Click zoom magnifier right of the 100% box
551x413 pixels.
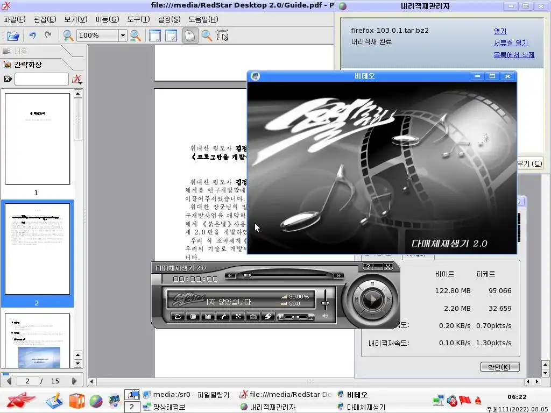[135, 35]
